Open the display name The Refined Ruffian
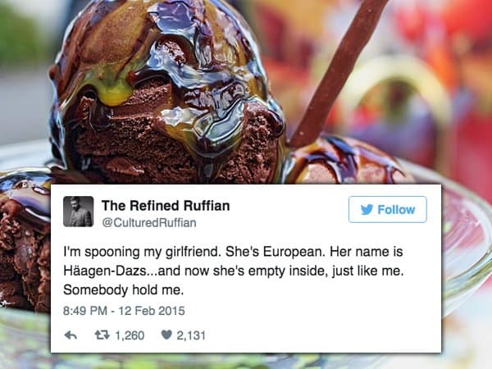The width and height of the screenshot is (492, 369). click(x=166, y=206)
